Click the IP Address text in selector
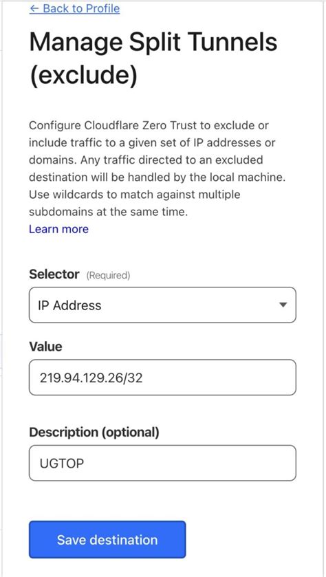Image resolution: width=326 pixels, height=577 pixels. coord(69,305)
